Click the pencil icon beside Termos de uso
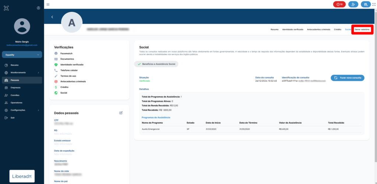This screenshot has width=377, height=184. tap(56, 76)
